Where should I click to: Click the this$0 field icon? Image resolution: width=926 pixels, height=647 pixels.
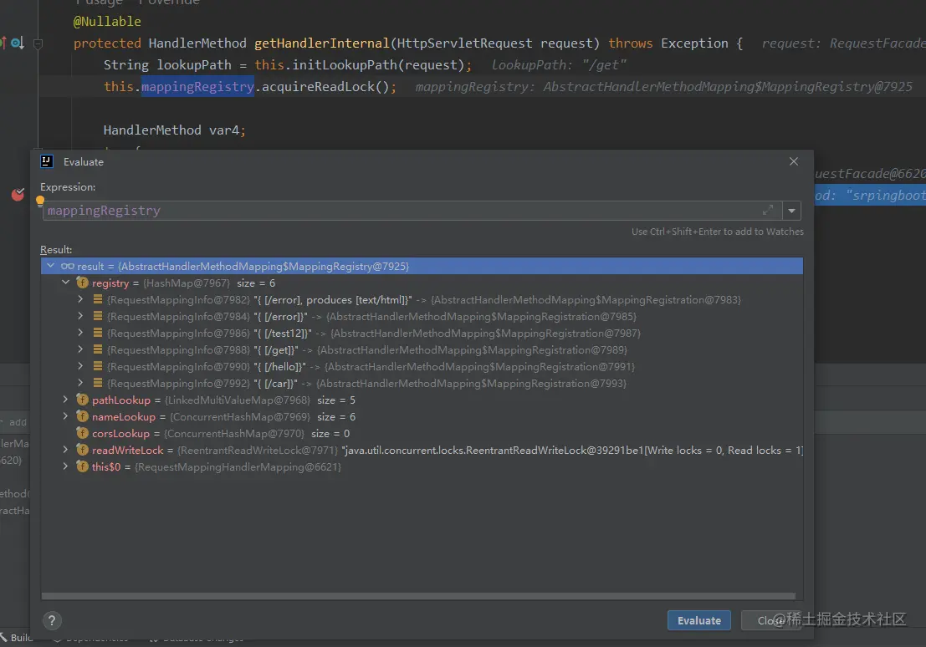[x=83, y=466]
